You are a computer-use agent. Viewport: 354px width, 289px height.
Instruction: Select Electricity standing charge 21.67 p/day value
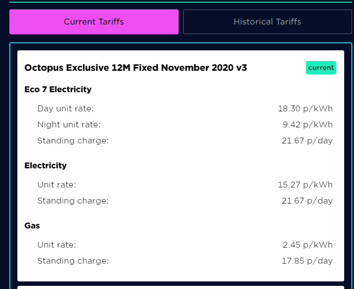(x=307, y=201)
